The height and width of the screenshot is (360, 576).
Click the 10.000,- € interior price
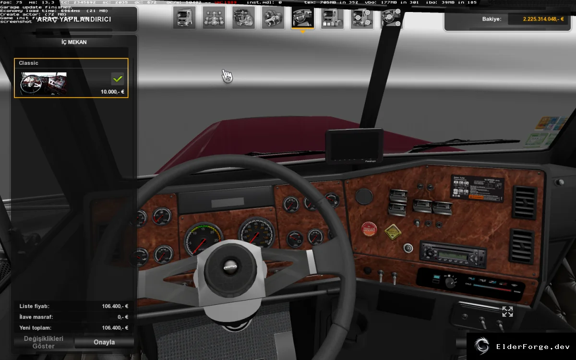click(x=112, y=92)
